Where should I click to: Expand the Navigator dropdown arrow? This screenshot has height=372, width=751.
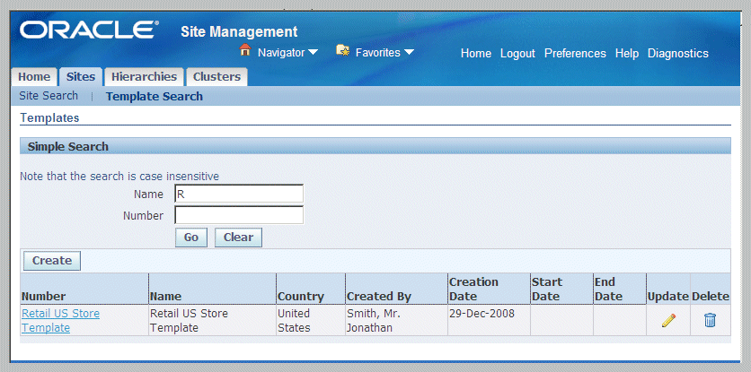click(x=313, y=52)
